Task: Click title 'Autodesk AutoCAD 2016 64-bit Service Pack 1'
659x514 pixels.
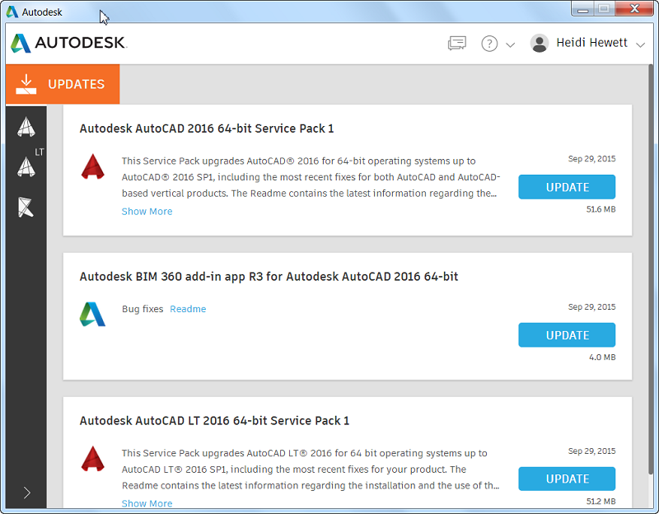Action: [207, 128]
